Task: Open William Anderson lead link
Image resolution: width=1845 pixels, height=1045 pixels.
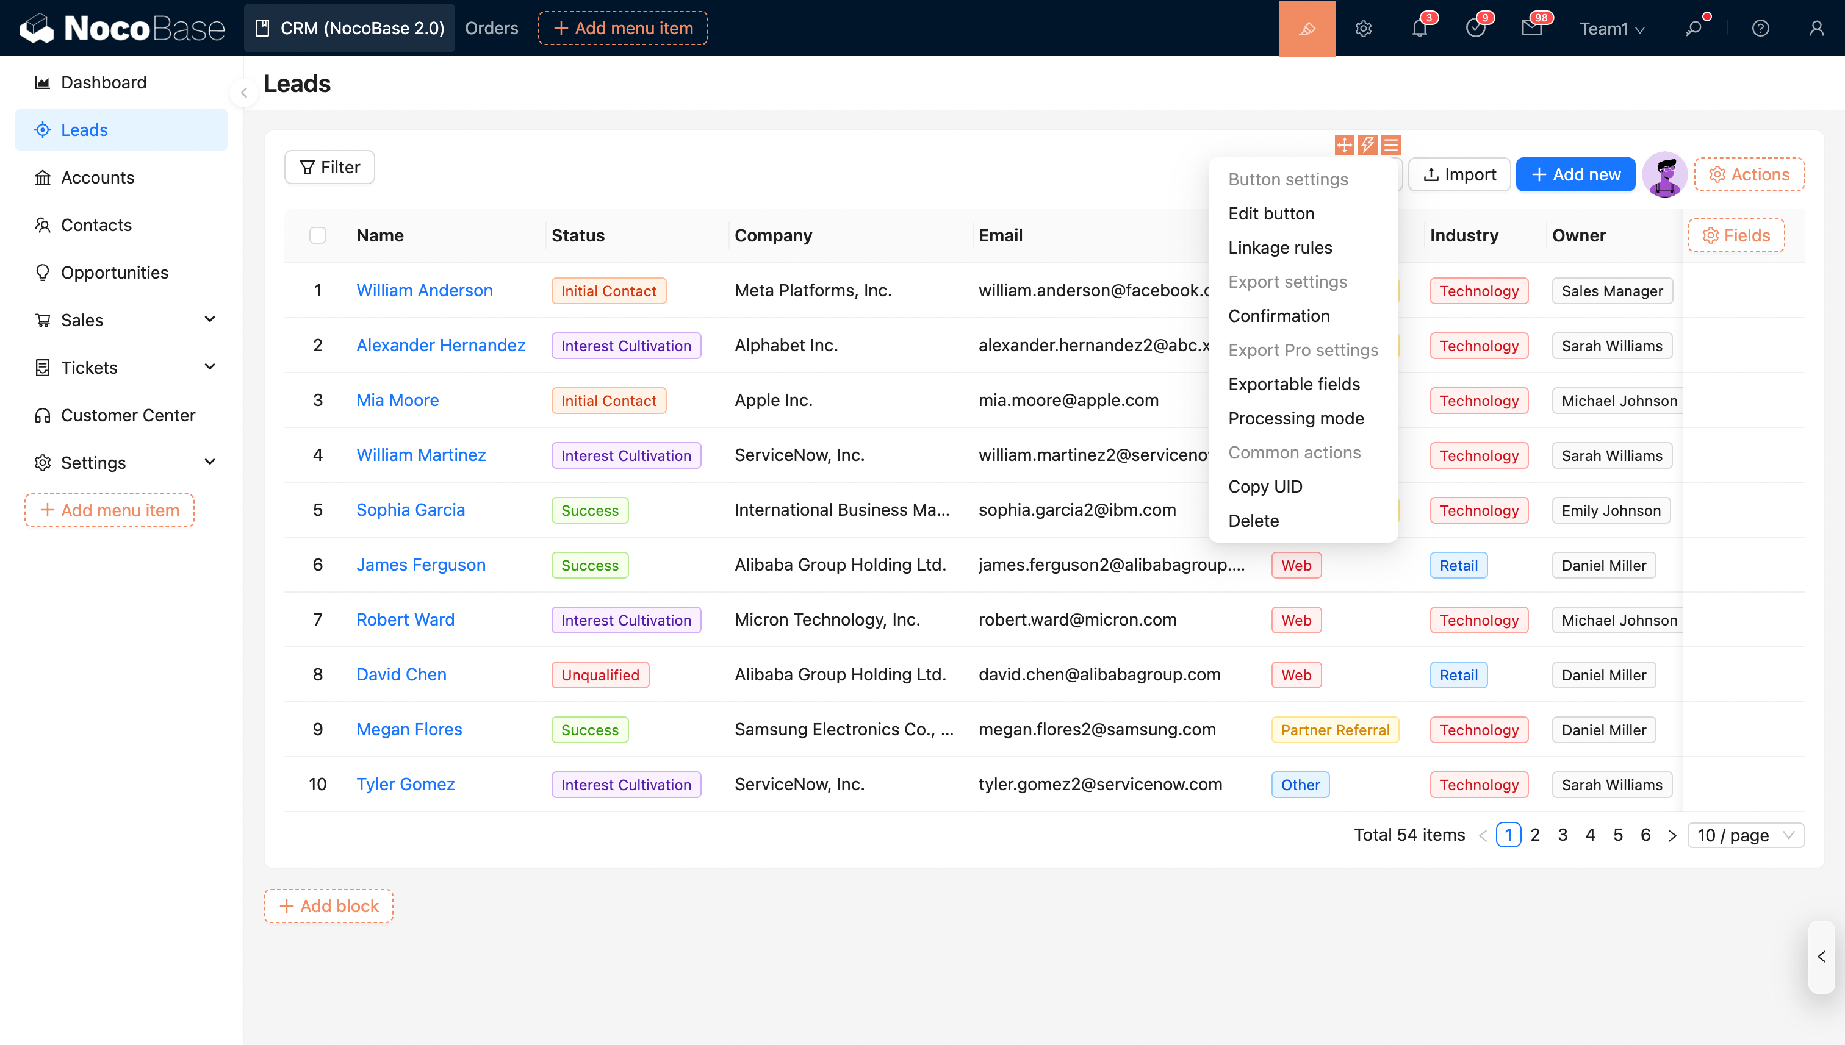Action: [x=425, y=290]
